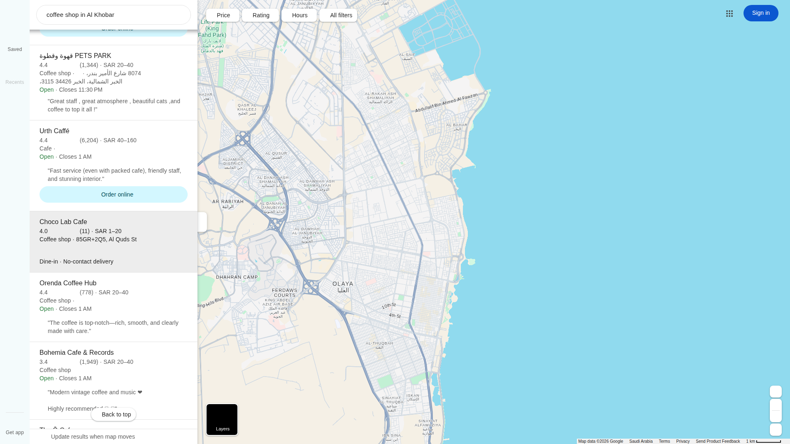Click Abdullatif Bin Ahmed Al Fawzan road label
790x444 pixels.
446,103
